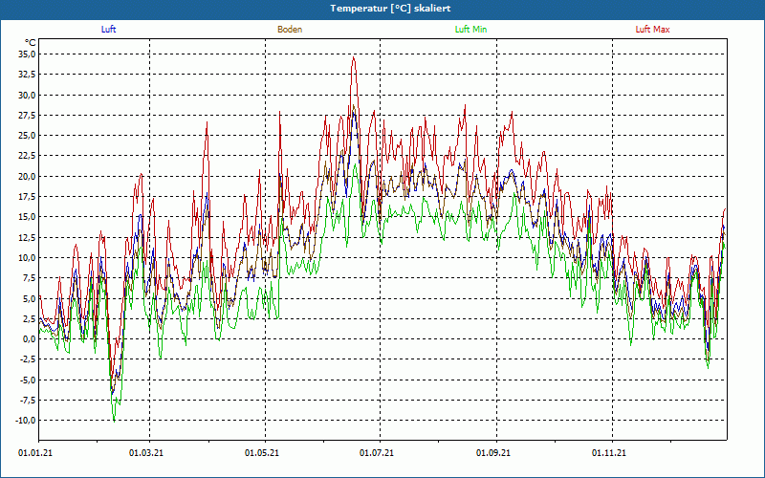
Task: Click the 01.09.21 date label
Action: (x=493, y=453)
